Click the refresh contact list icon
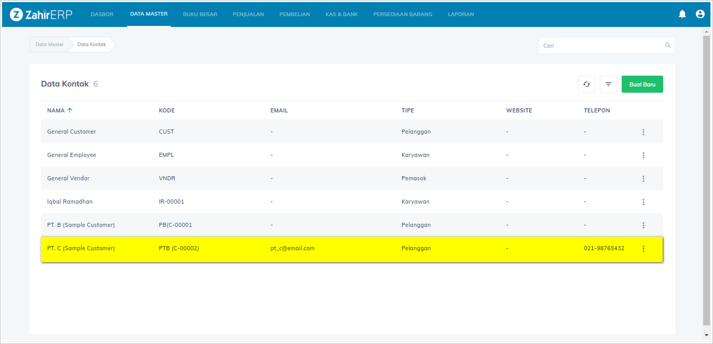Screen dimensions: 713x344 [x=586, y=84]
